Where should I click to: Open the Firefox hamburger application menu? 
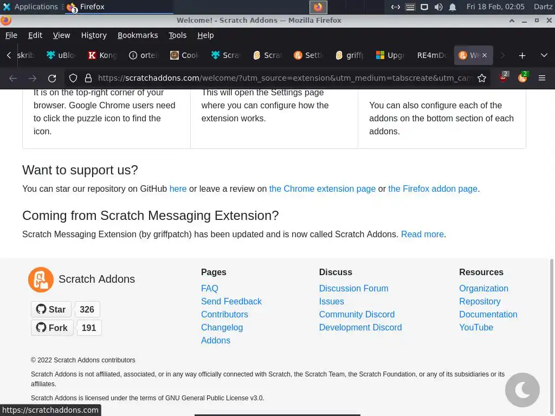pos(541,78)
